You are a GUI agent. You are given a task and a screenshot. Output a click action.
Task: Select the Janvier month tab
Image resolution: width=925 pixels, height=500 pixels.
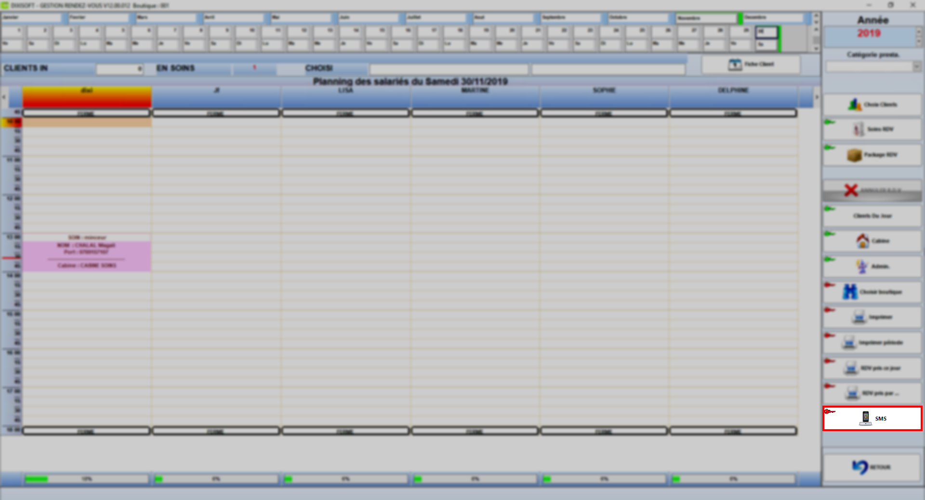tap(31, 18)
